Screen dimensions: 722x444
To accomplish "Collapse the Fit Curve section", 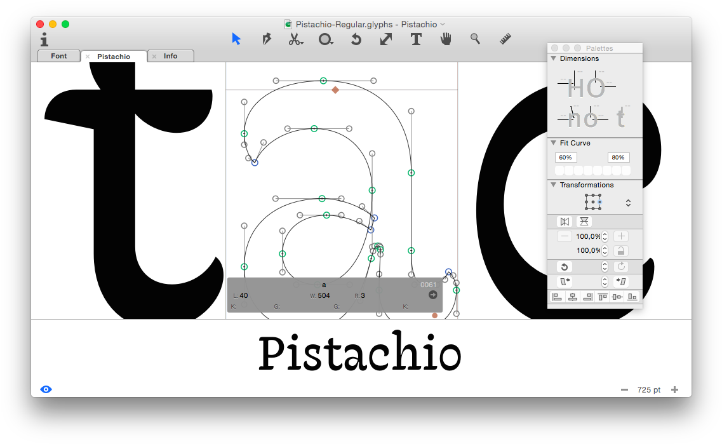I will point(553,143).
